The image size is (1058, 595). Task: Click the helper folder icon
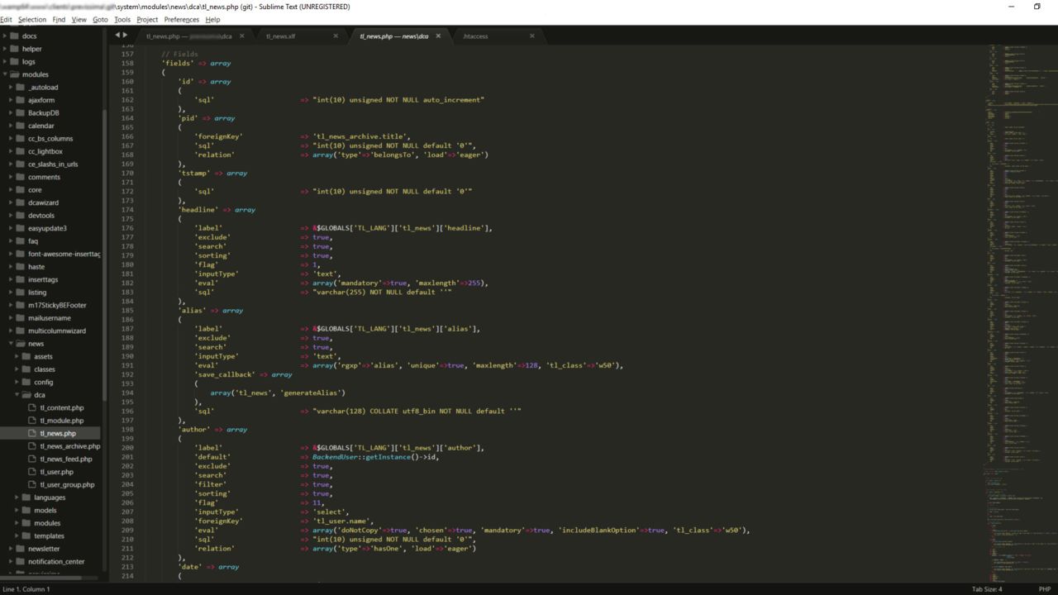coord(14,49)
